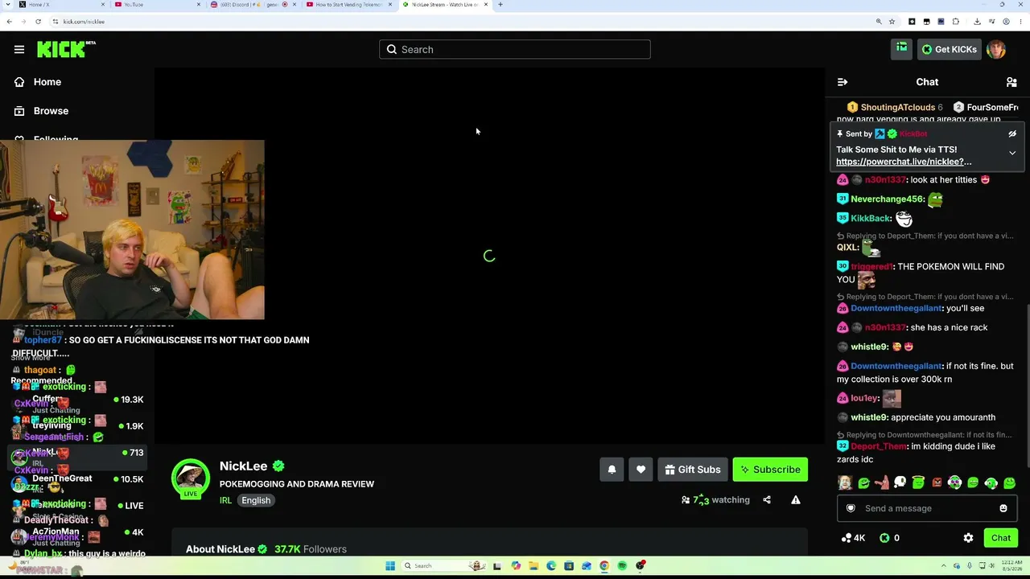Bookmark this page with the star icon
The width and height of the screenshot is (1030, 579).
[x=892, y=22]
